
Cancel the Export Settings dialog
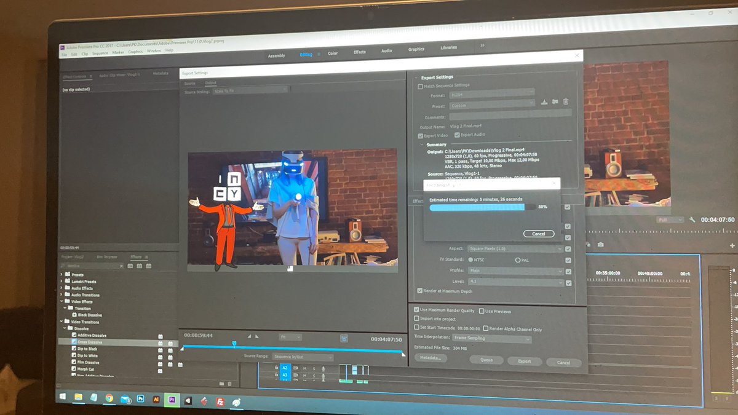pyautogui.click(x=563, y=363)
